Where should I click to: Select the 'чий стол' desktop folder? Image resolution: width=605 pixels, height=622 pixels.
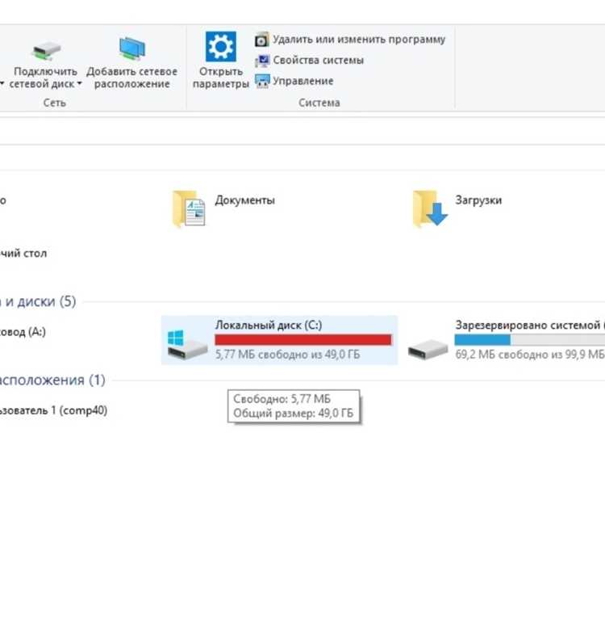(23, 253)
